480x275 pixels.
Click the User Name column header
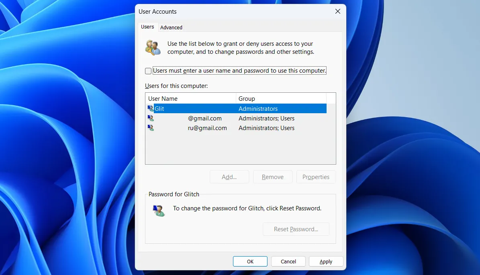pyautogui.click(x=163, y=98)
